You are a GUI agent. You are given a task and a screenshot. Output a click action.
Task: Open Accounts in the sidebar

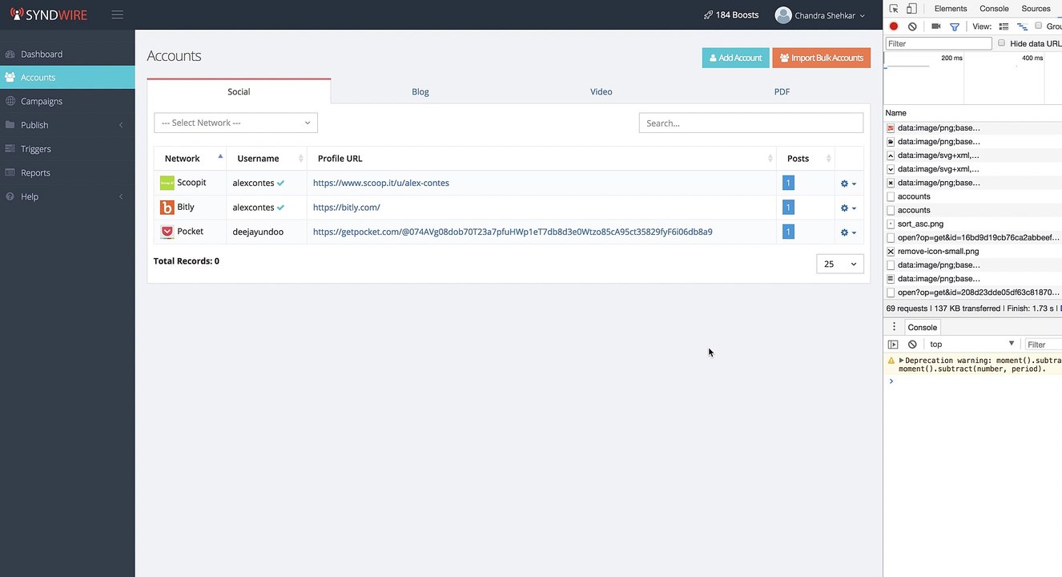pyautogui.click(x=67, y=78)
